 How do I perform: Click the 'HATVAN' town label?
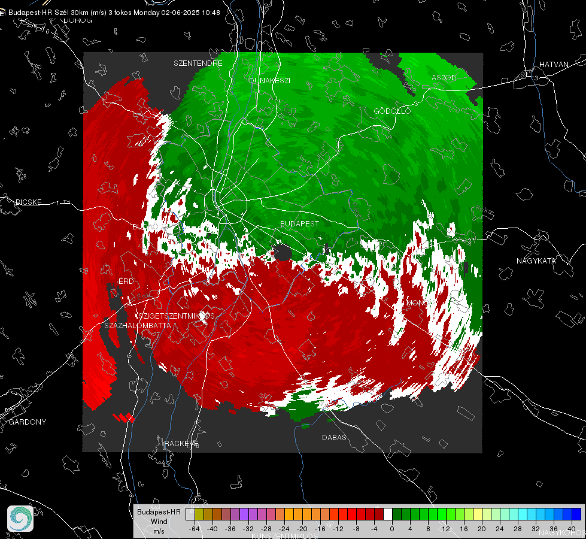pyautogui.click(x=554, y=64)
